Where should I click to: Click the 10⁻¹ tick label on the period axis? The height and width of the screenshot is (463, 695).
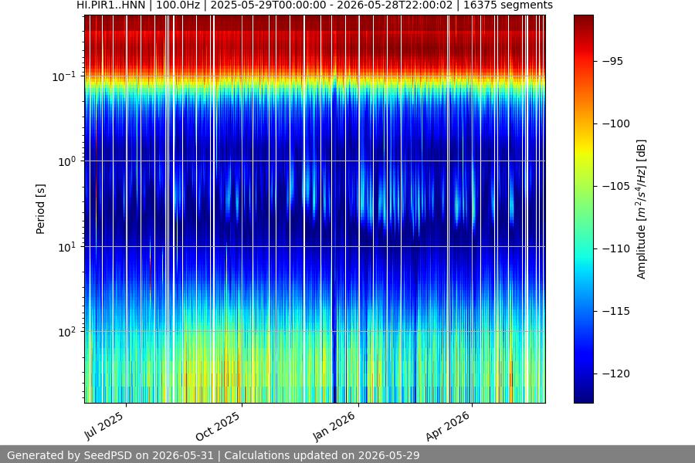(64, 76)
